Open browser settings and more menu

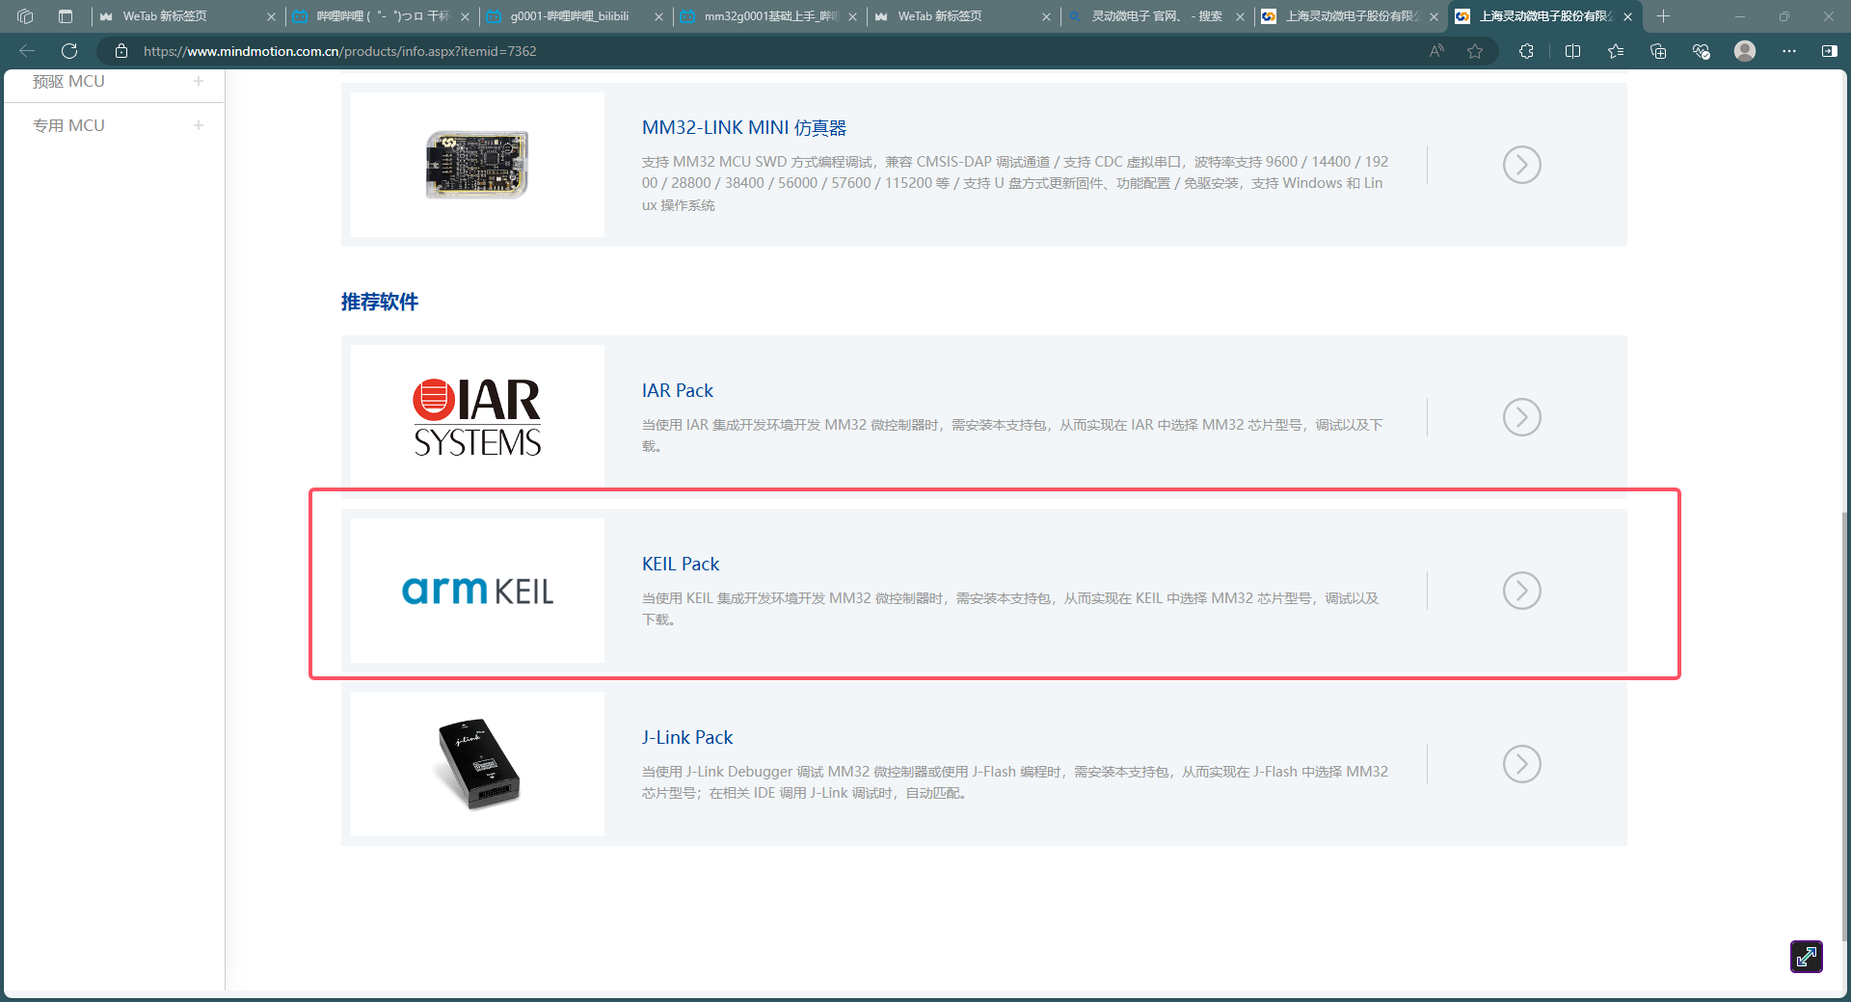1788,51
